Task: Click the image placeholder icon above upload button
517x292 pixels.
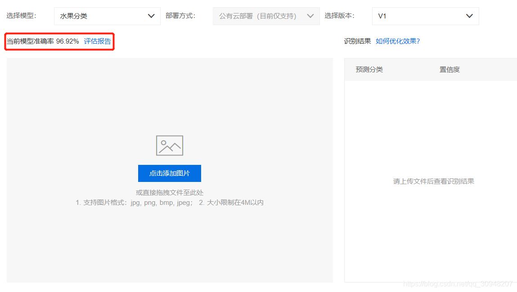Action: coord(169,145)
